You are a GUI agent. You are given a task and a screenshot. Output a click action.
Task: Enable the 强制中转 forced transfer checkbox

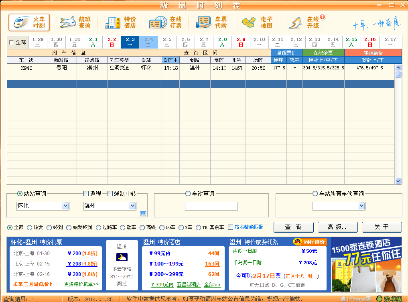(x=110, y=194)
